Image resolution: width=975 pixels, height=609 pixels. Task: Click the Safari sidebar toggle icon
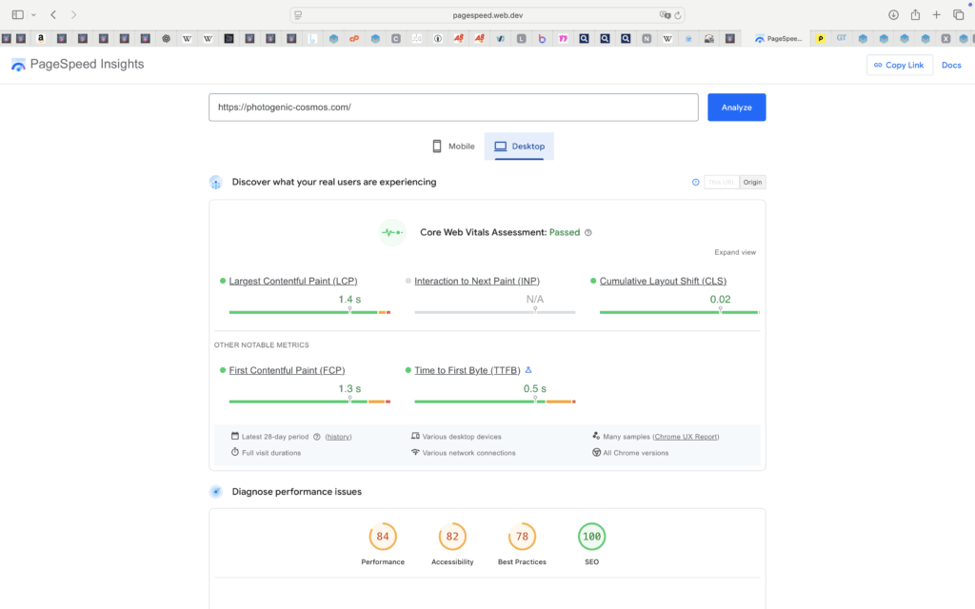pos(17,14)
